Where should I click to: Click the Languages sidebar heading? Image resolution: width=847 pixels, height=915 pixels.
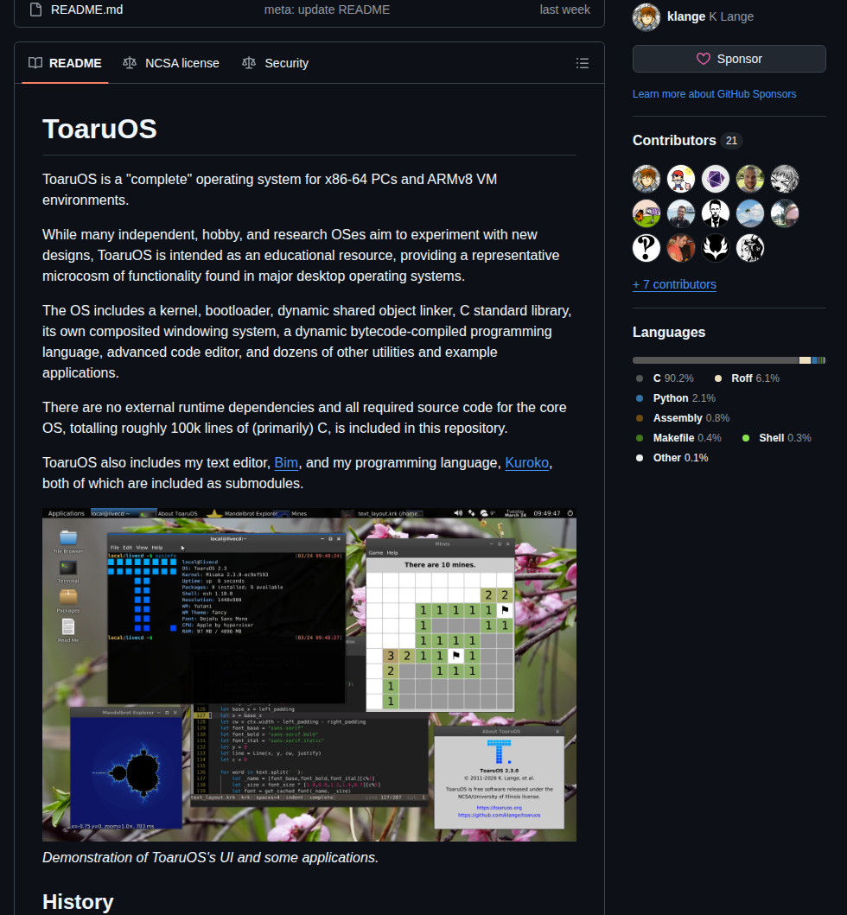669,332
